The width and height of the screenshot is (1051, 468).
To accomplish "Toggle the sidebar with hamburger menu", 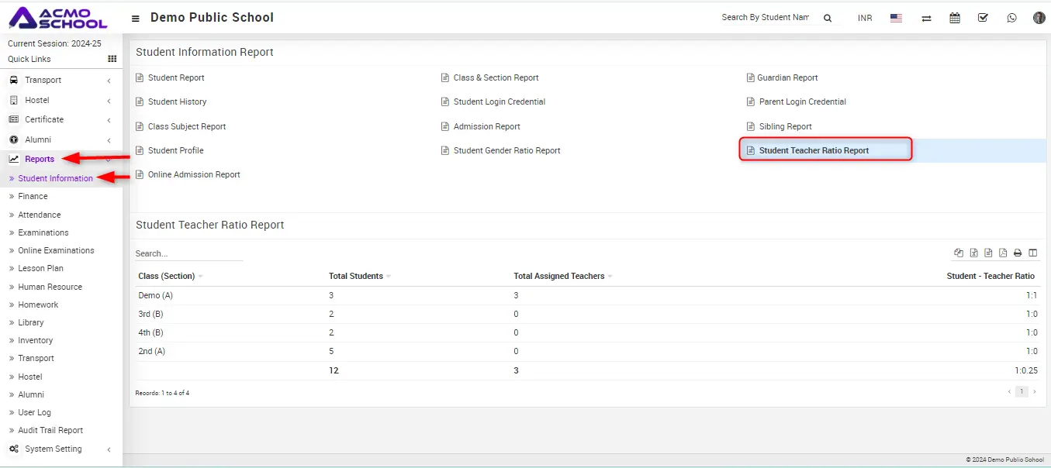I will (x=136, y=18).
